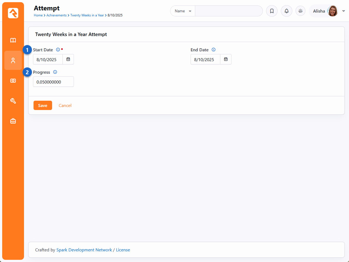Image resolution: width=349 pixels, height=262 pixels.
Task: Cancel editing the attempt
Action: click(x=65, y=105)
